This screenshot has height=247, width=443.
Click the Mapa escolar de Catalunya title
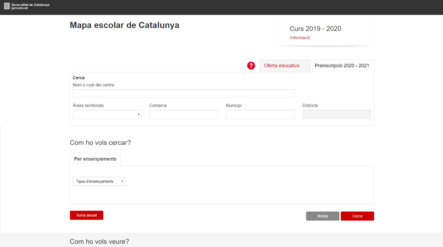(x=124, y=25)
